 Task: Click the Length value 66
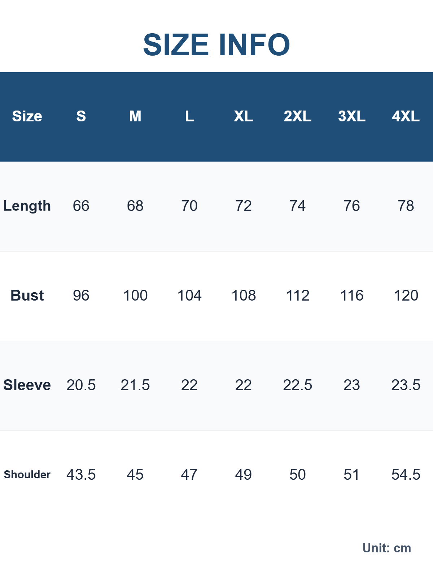(81, 206)
